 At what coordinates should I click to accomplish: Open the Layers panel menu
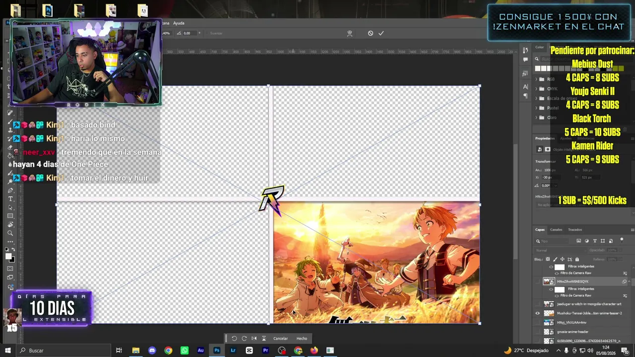click(632, 230)
